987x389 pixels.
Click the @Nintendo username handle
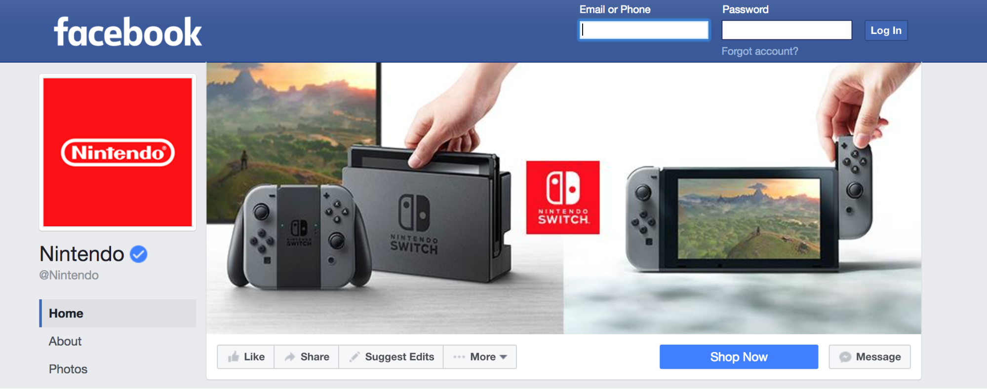[69, 275]
